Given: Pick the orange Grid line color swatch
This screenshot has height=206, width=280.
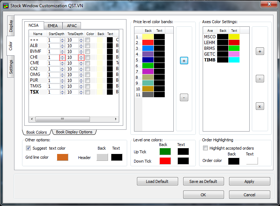Looking at the screenshot, I should pos(63,157).
